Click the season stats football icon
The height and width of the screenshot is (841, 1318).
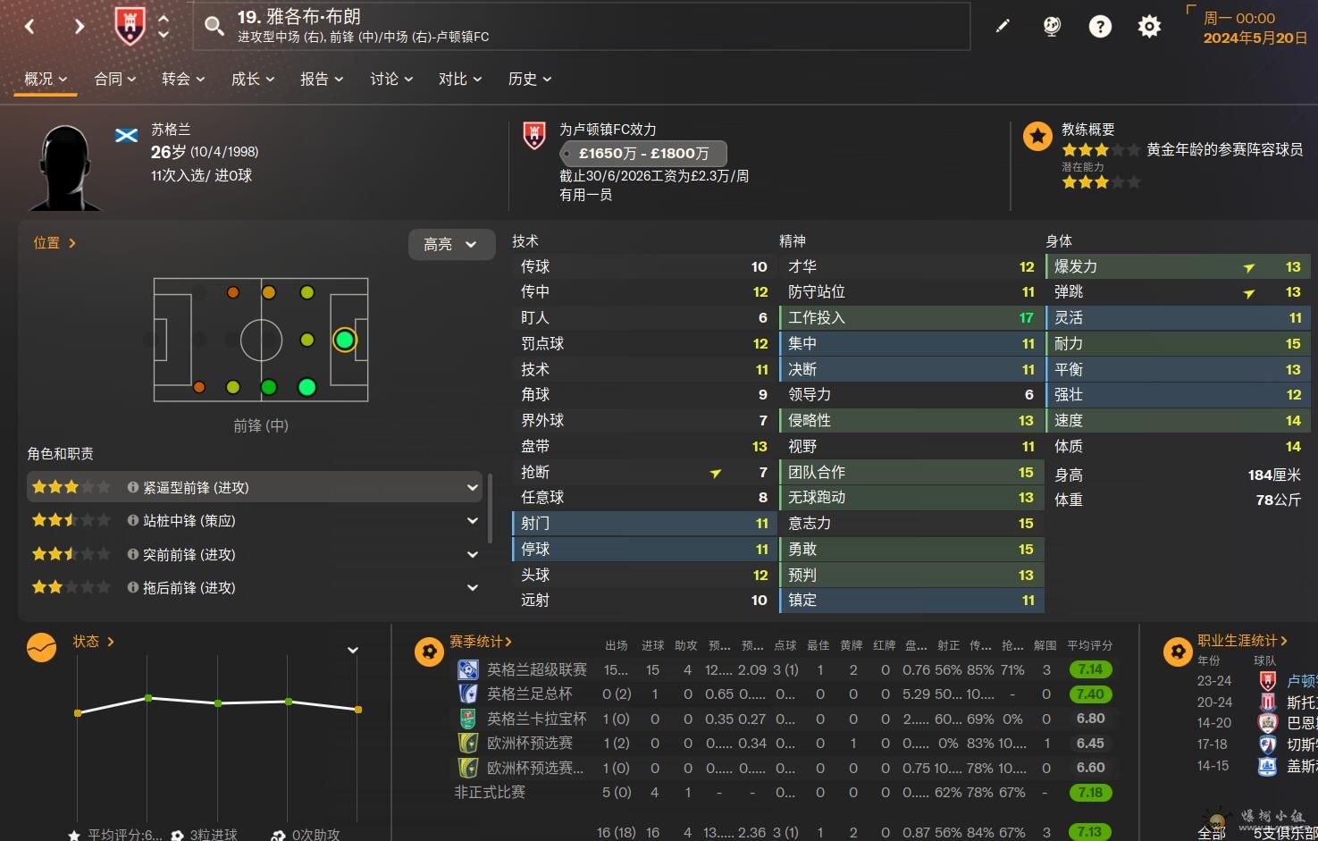(x=429, y=652)
